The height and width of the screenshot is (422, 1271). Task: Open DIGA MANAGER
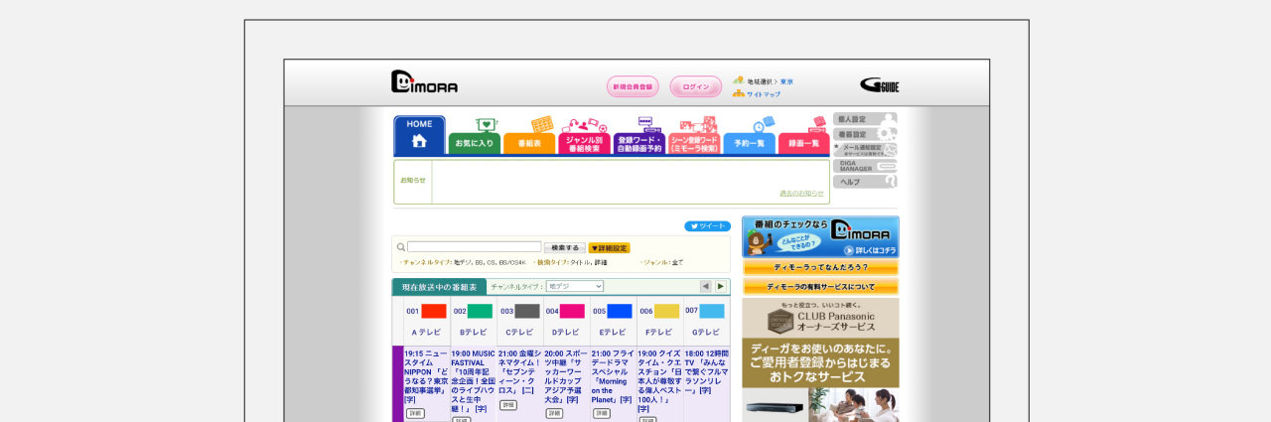pos(865,166)
